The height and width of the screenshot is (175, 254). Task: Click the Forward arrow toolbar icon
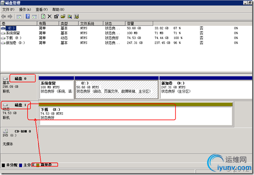coord(10,16)
